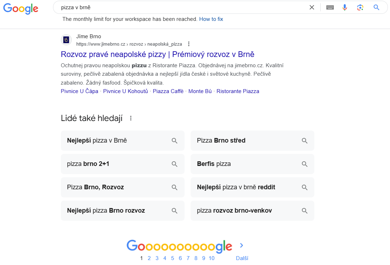Click the next-page chevron arrow

(x=241, y=246)
